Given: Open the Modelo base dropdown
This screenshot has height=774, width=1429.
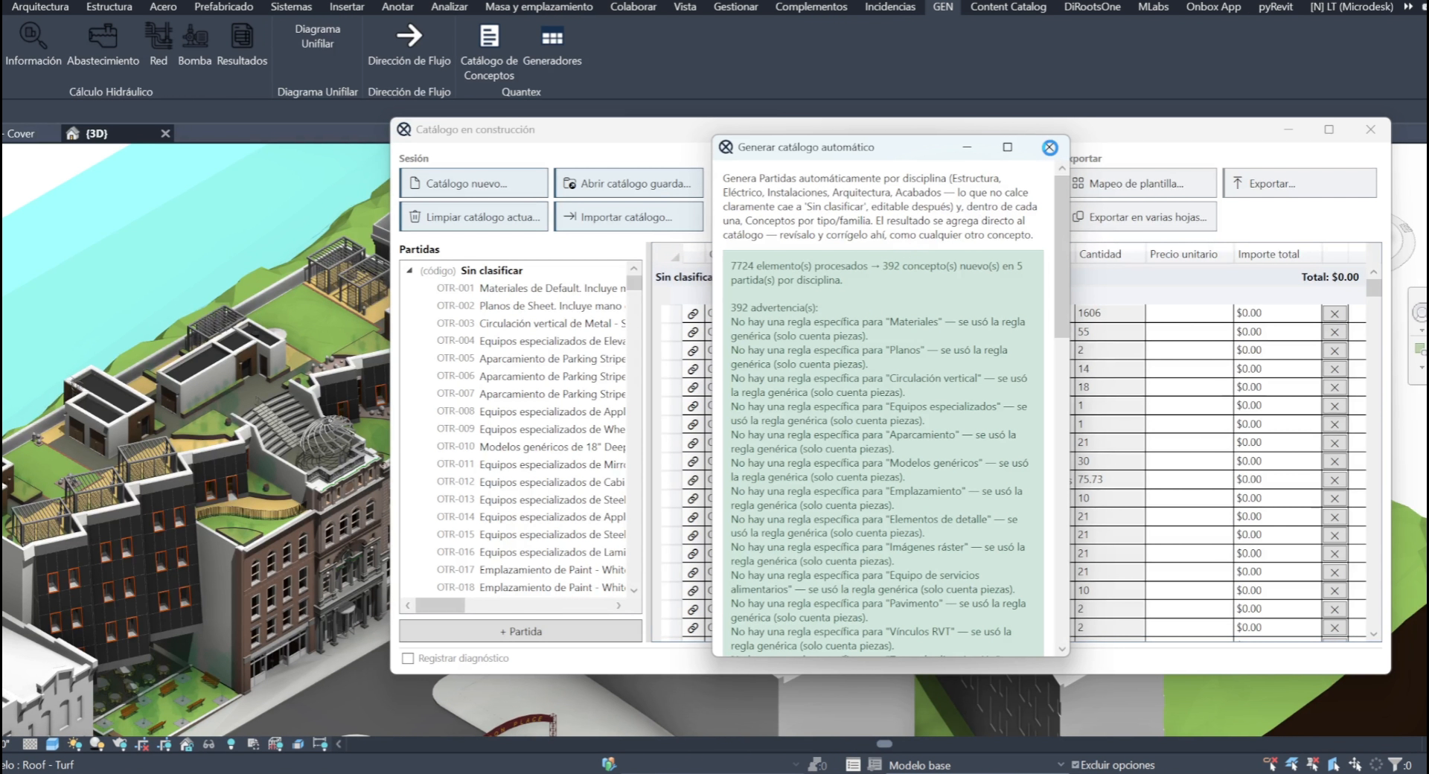Looking at the screenshot, I should click(976, 765).
